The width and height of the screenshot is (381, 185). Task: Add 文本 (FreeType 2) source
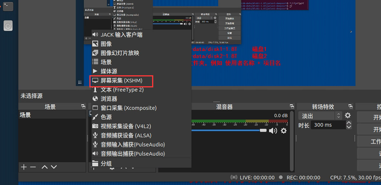pos(142,90)
